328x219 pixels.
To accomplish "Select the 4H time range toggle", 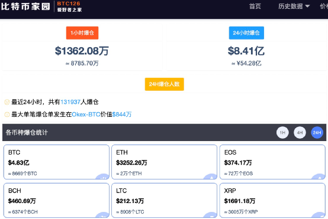I will (x=300, y=132).
